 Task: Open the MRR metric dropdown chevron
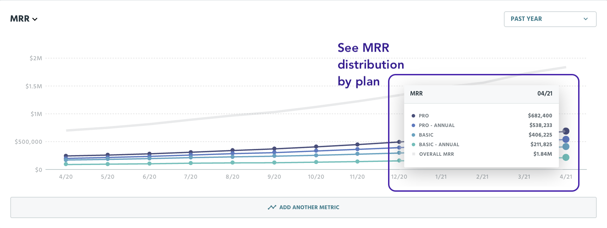[x=35, y=19]
